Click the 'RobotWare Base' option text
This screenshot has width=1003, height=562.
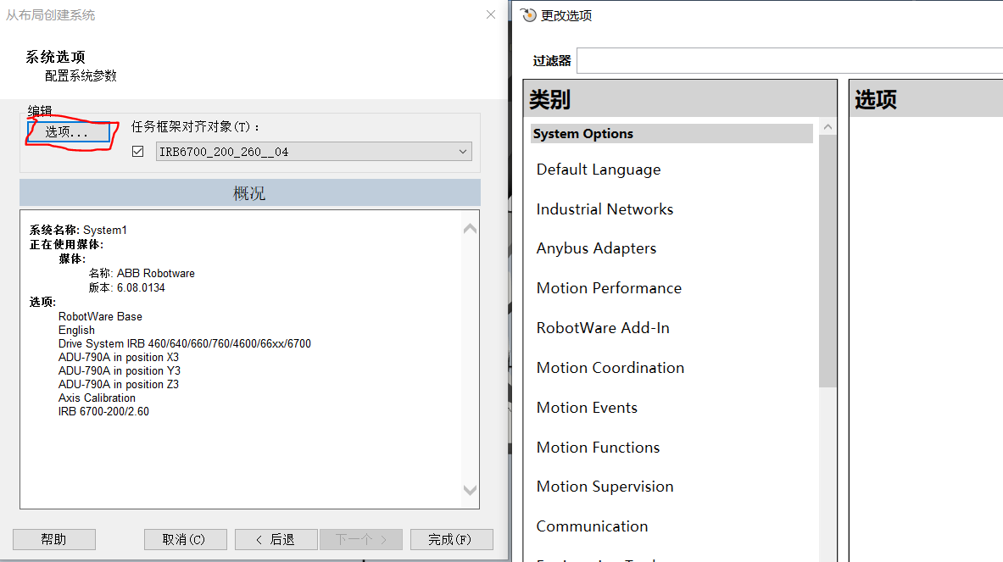click(x=100, y=316)
